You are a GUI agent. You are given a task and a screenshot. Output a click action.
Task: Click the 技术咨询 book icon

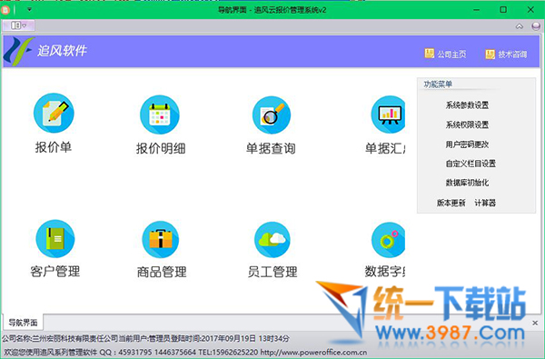click(490, 54)
